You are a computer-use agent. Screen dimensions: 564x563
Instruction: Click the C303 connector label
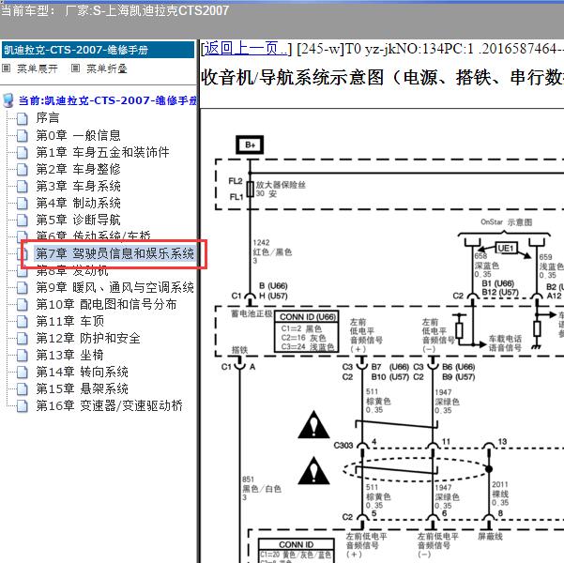(343, 446)
